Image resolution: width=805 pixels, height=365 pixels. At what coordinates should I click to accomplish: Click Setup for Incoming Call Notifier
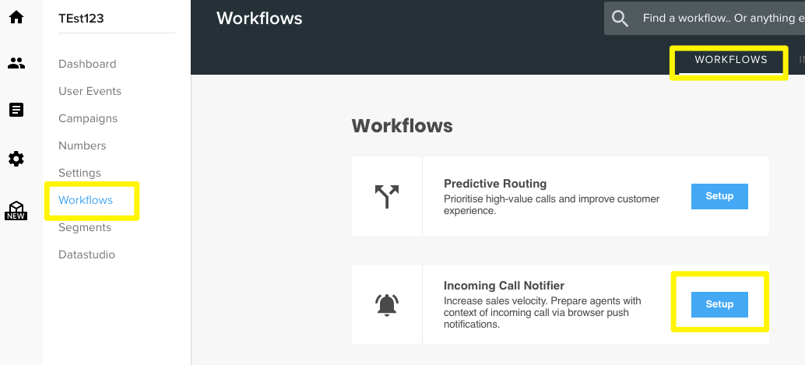719,304
